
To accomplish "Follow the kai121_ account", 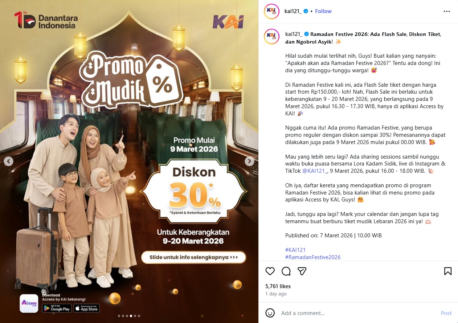I will (323, 11).
